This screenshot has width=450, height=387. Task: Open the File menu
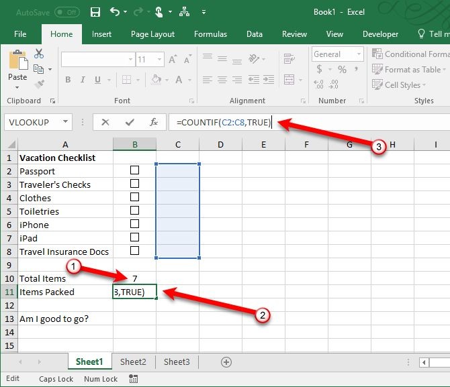[x=20, y=34]
